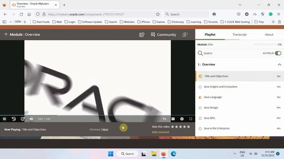Open the Learning bookmark folder

click(x=194, y=22)
